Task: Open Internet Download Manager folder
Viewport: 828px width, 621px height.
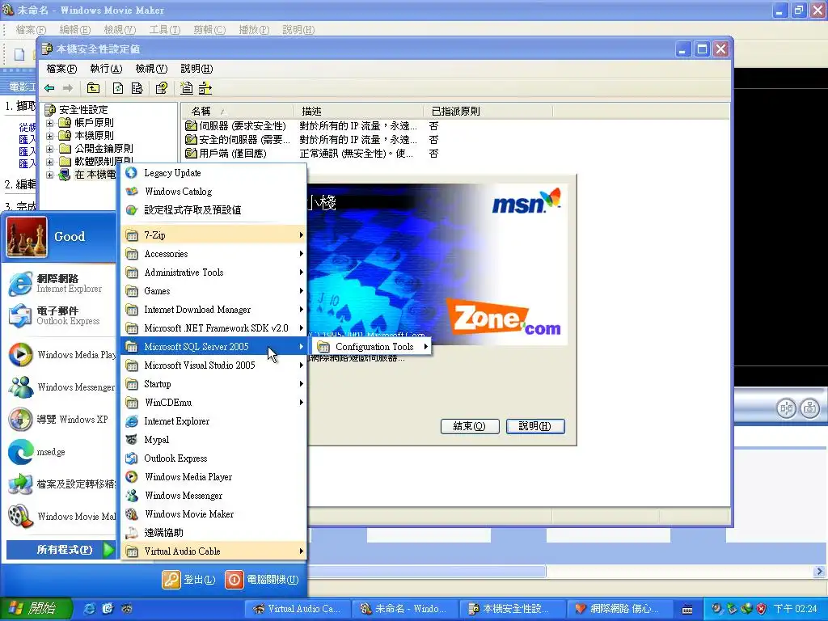Action: (213, 310)
